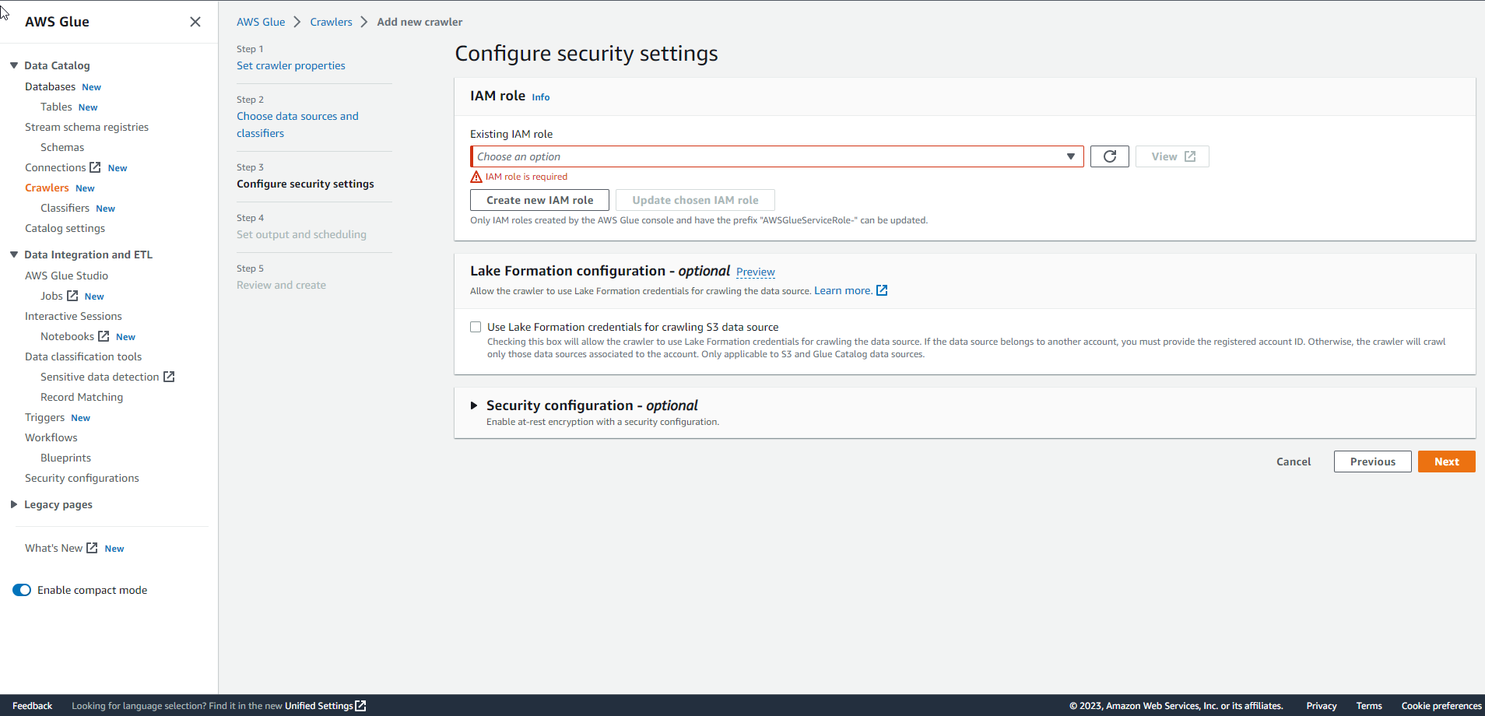Image resolution: width=1485 pixels, height=716 pixels.
Task: Click the Previous button
Action: pos(1372,462)
